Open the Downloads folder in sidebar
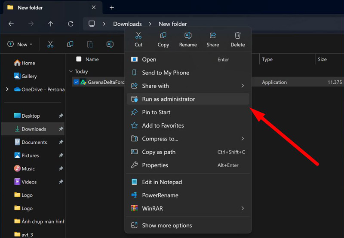Viewport: 344px width, 238px height. click(x=34, y=129)
